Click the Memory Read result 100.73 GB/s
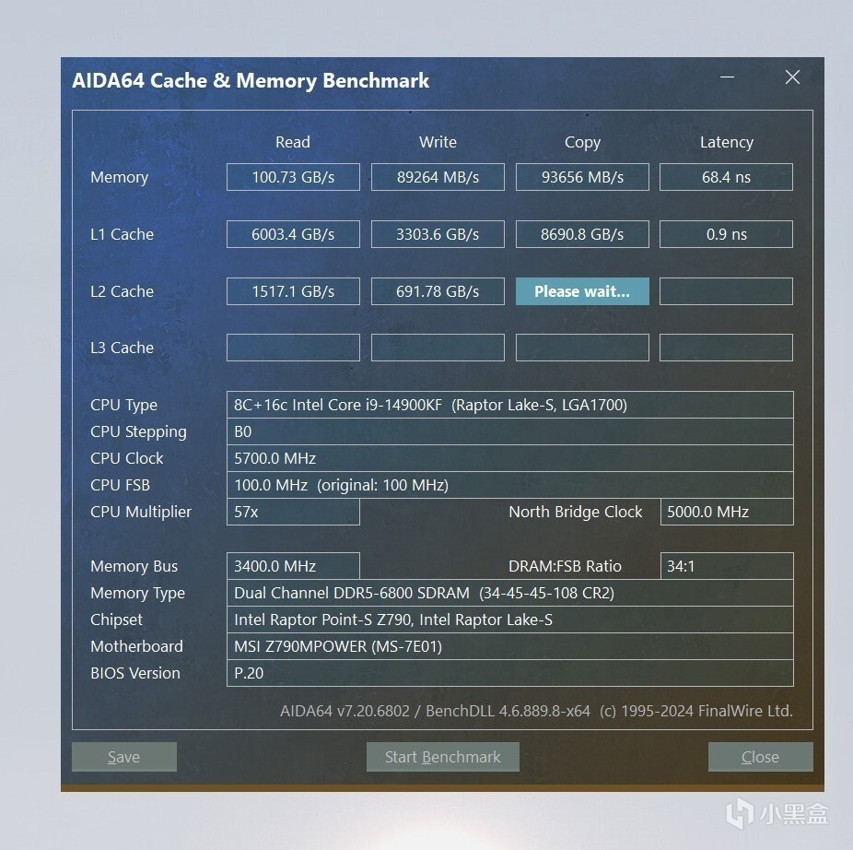Viewport: 853px width, 850px height. (293, 177)
